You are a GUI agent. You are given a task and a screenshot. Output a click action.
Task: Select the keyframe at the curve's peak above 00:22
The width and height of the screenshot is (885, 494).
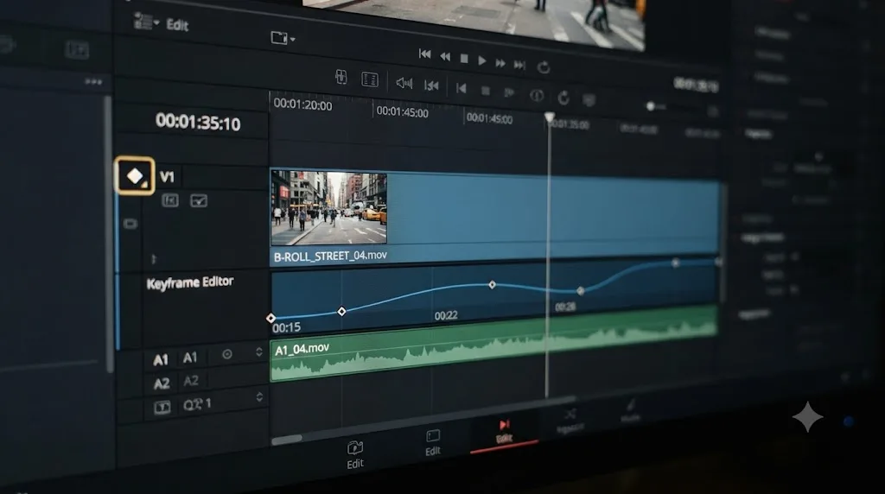tap(492, 285)
